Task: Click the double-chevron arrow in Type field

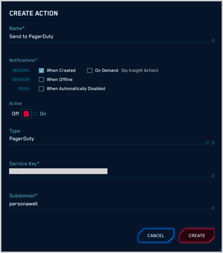Action: (x=207, y=142)
